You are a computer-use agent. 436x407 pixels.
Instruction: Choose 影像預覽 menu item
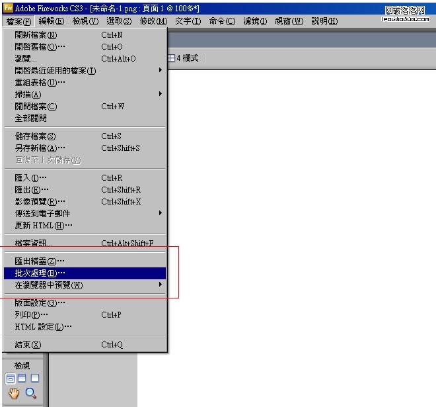pos(40,202)
